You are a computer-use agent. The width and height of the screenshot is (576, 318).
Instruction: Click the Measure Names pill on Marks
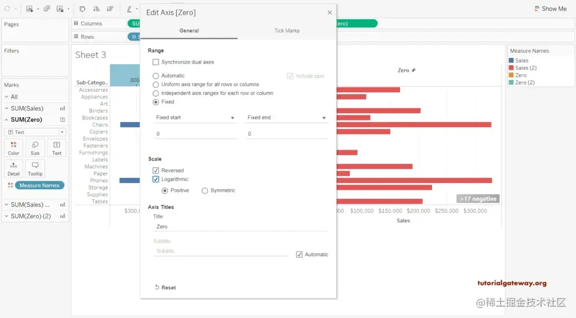(39, 185)
